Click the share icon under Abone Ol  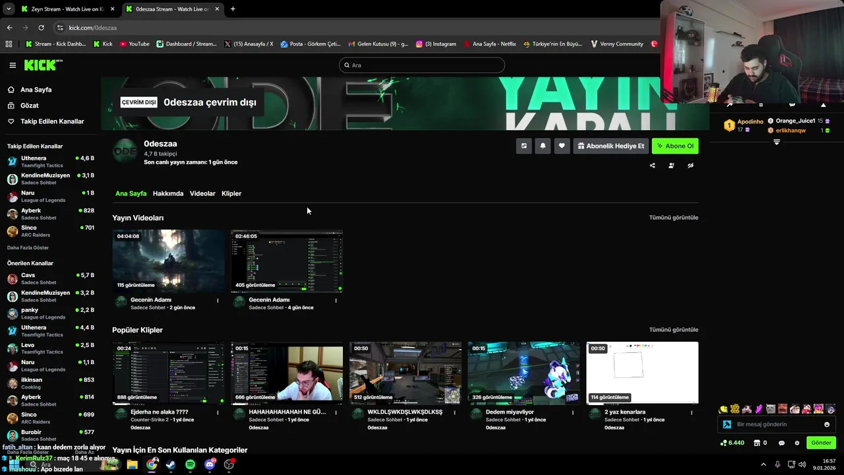tap(652, 166)
